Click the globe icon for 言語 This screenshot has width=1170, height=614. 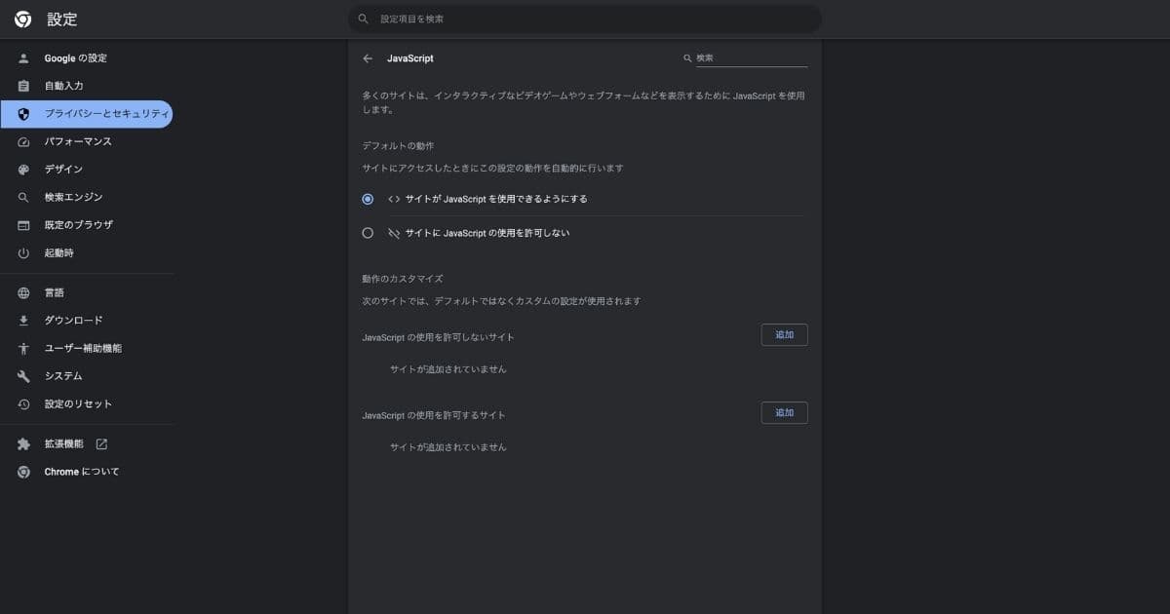[x=23, y=292]
